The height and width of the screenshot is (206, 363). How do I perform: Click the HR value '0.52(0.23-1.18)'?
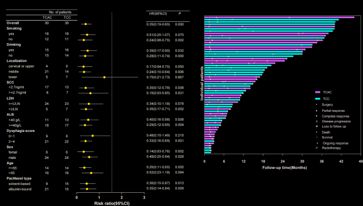(158, 173)
